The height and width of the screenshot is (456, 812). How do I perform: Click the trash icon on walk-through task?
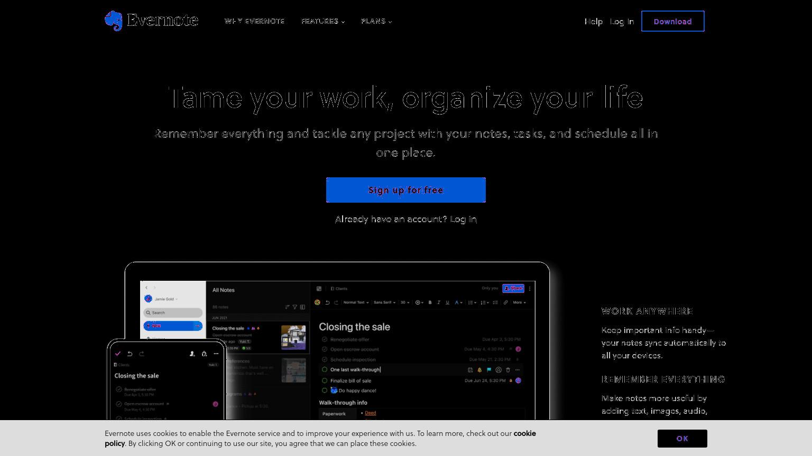click(508, 370)
